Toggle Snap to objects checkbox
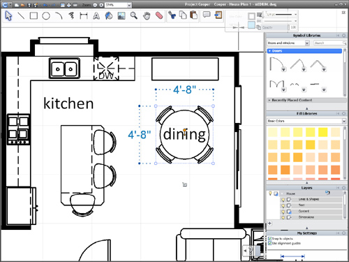The image size is (349, 262). pyautogui.click(x=270, y=238)
